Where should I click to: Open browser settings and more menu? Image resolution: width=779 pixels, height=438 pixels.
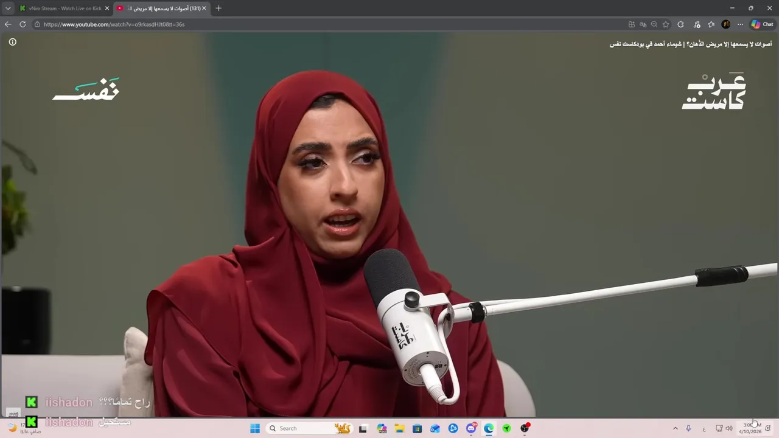tap(740, 24)
